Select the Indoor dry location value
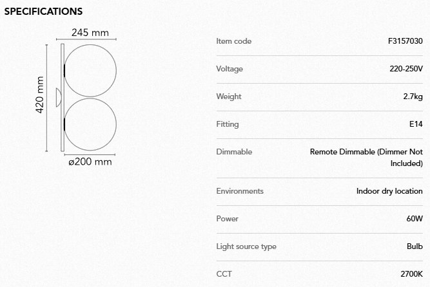 tap(389, 191)
